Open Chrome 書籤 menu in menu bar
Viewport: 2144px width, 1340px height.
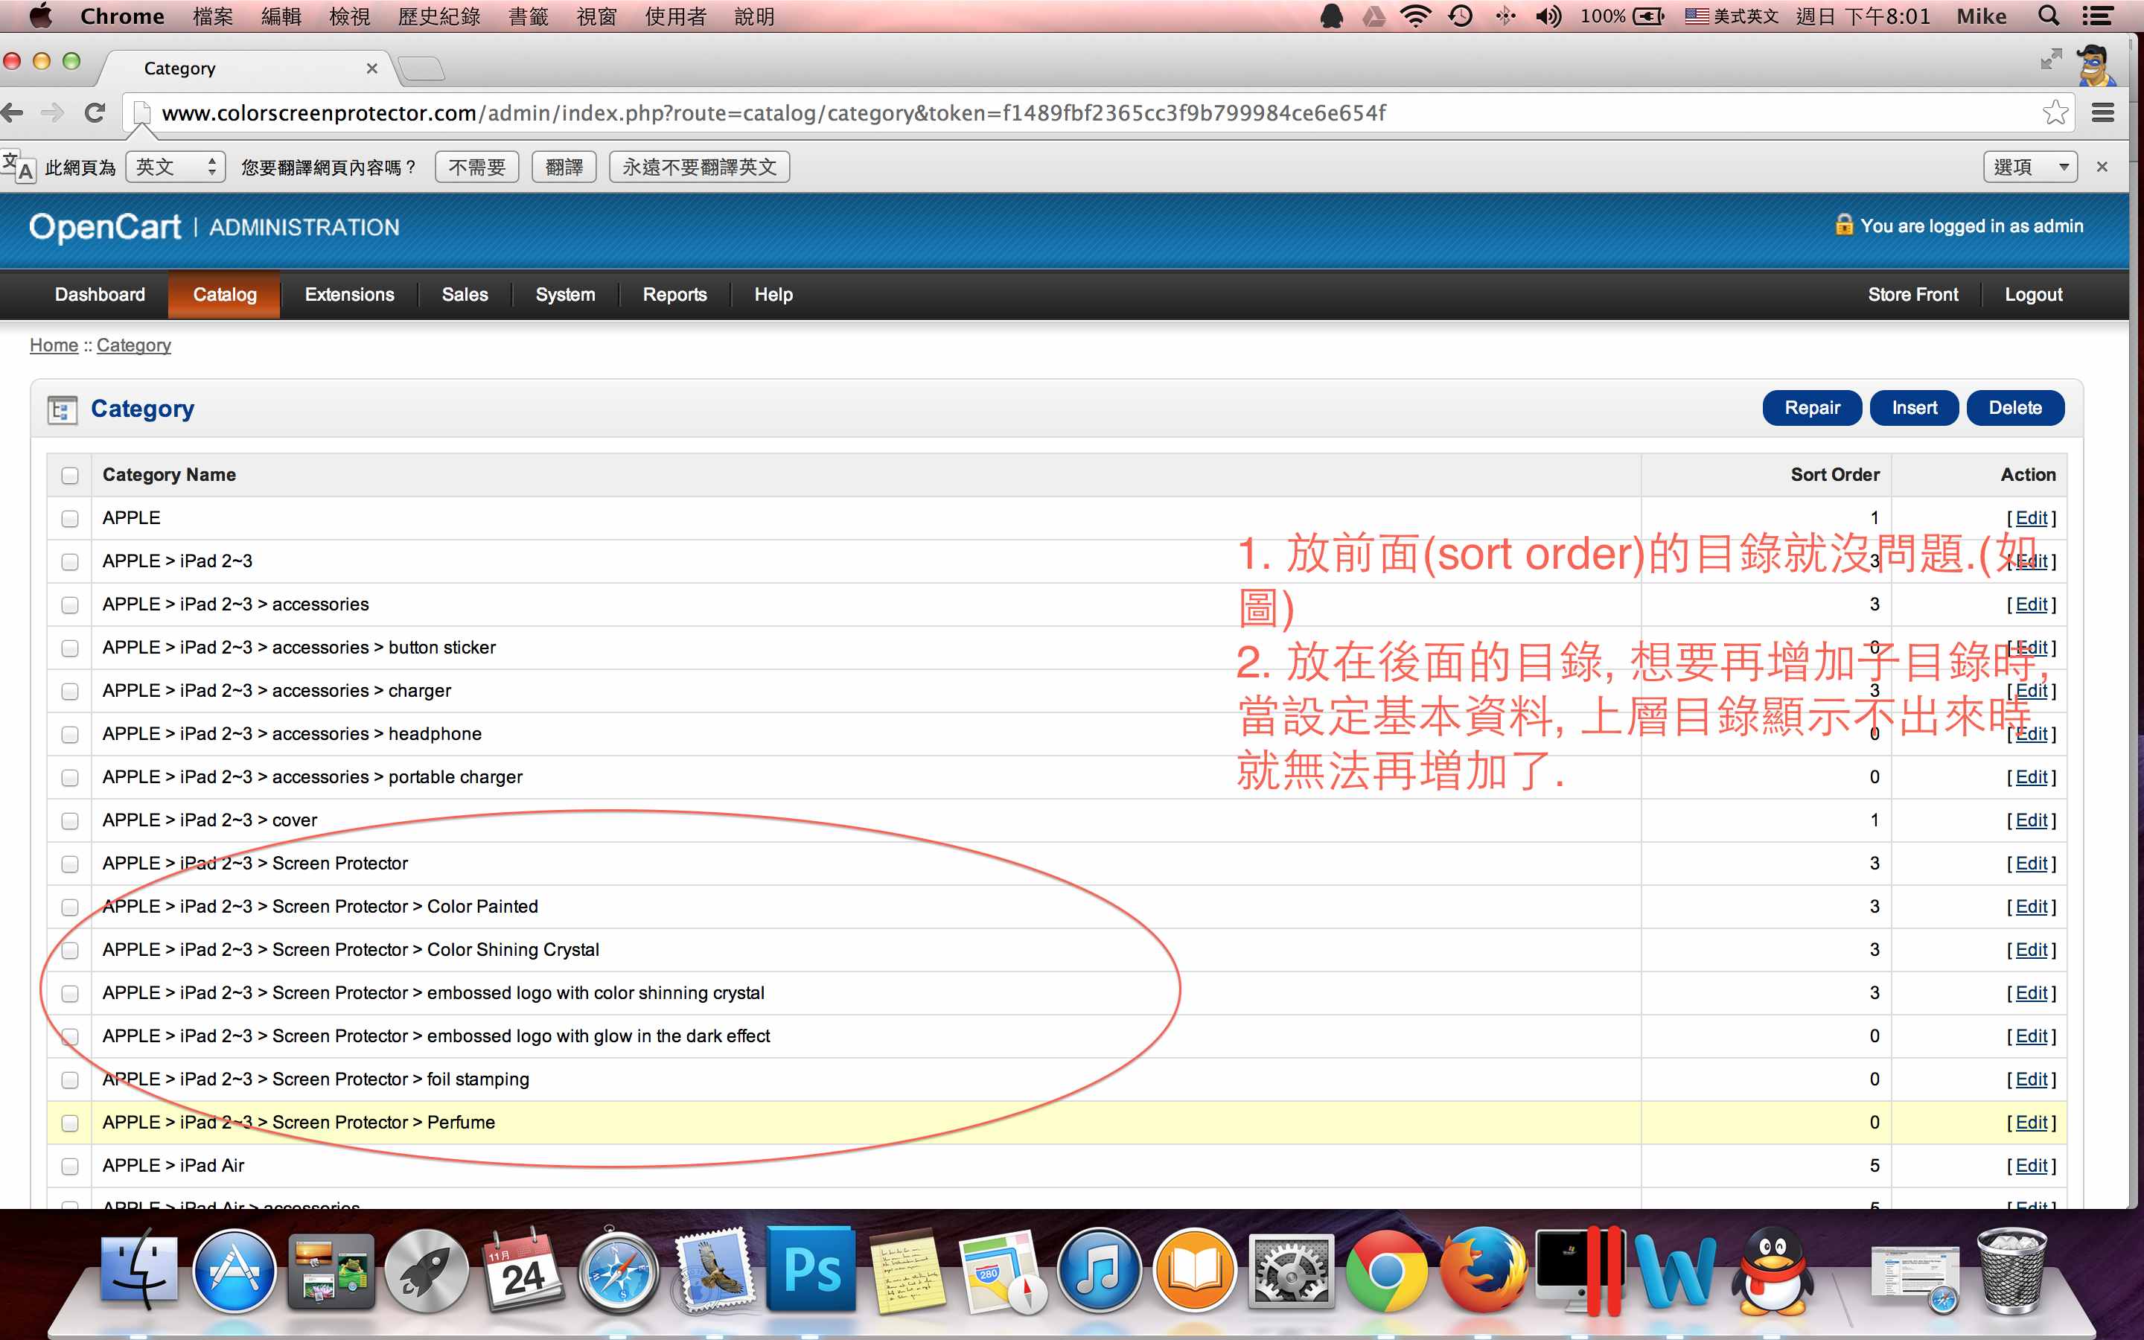528,16
